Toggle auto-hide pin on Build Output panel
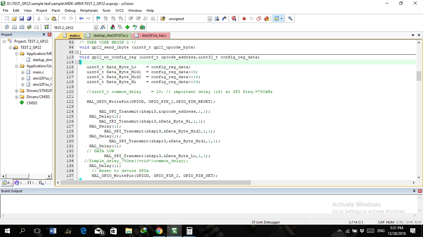 (x=414, y=191)
